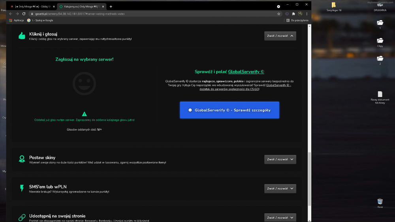Viewport: 395px width, 222px height.
Task: Open the DRUKARKA desktop icon
Action: click(x=380, y=7)
